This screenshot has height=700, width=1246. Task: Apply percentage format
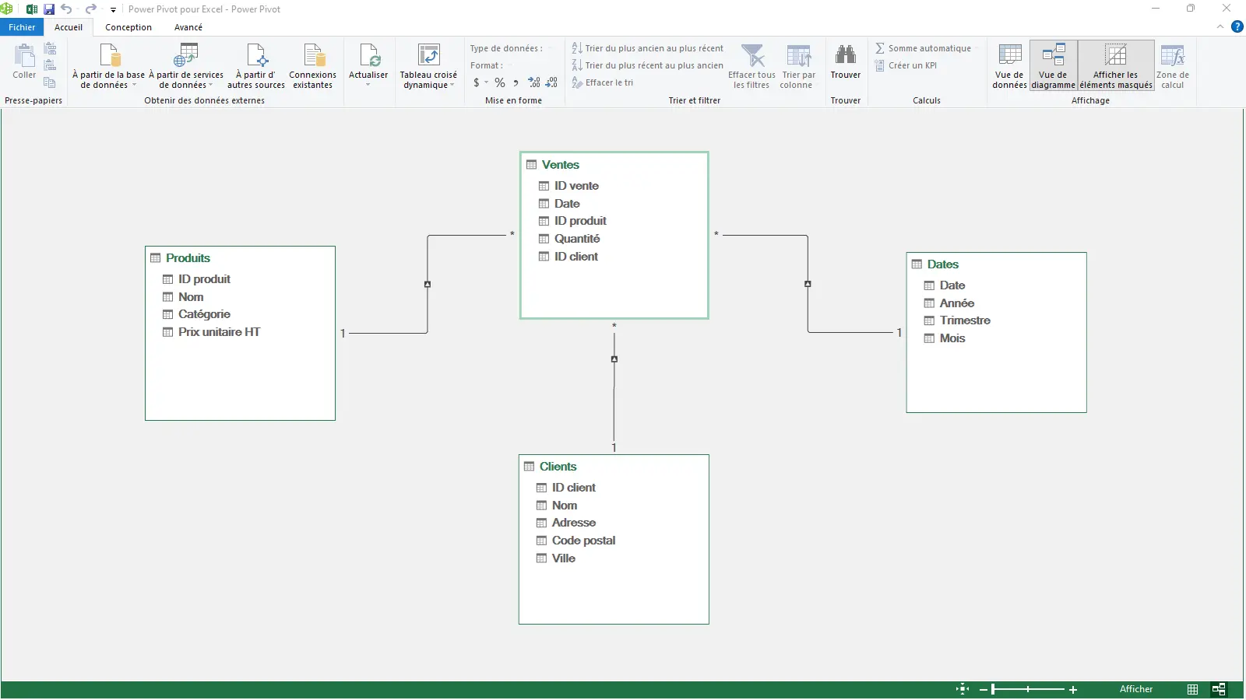tap(500, 82)
